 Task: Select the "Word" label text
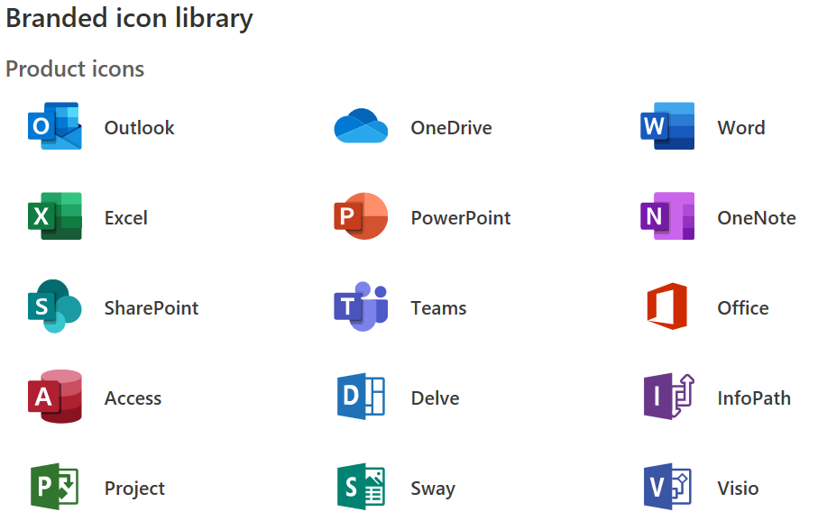741,128
